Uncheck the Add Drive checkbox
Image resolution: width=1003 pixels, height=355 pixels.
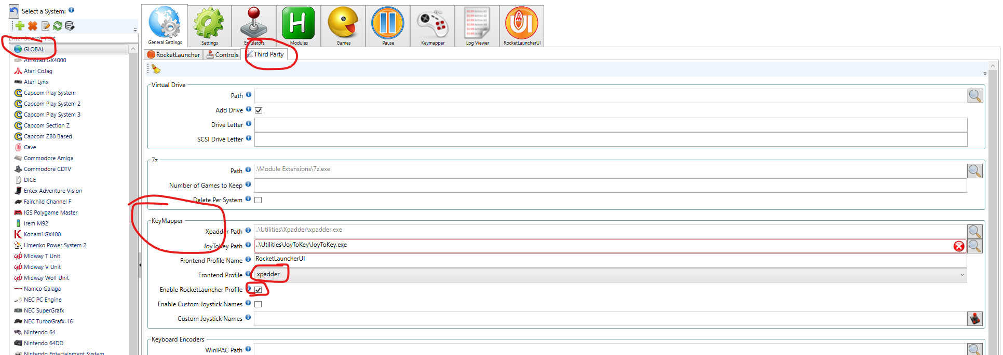coord(259,110)
